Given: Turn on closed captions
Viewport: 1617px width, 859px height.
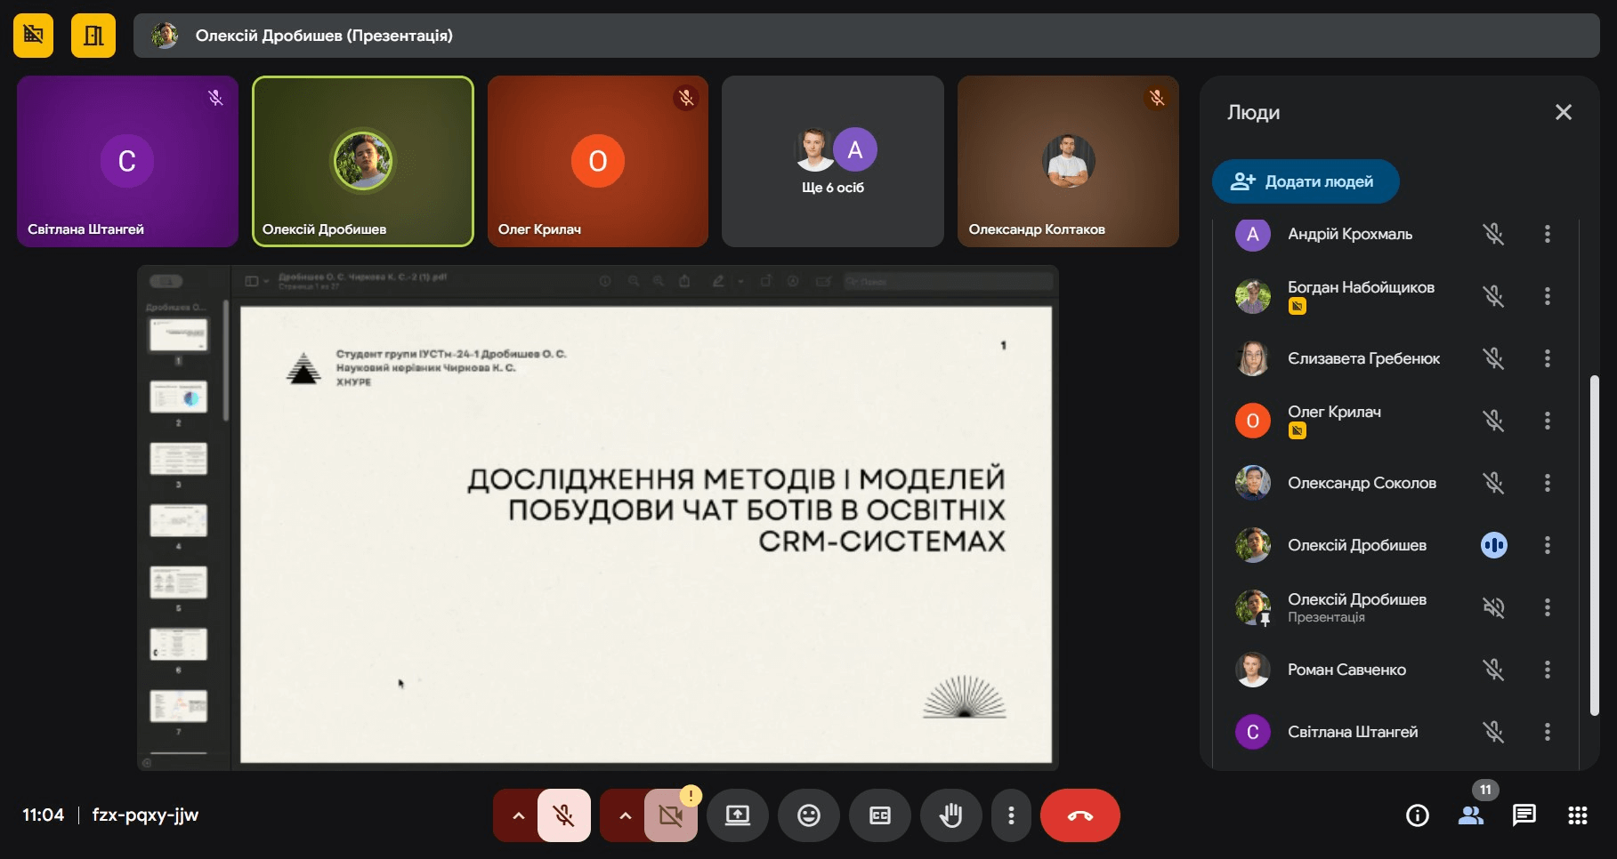Looking at the screenshot, I should (879, 815).
